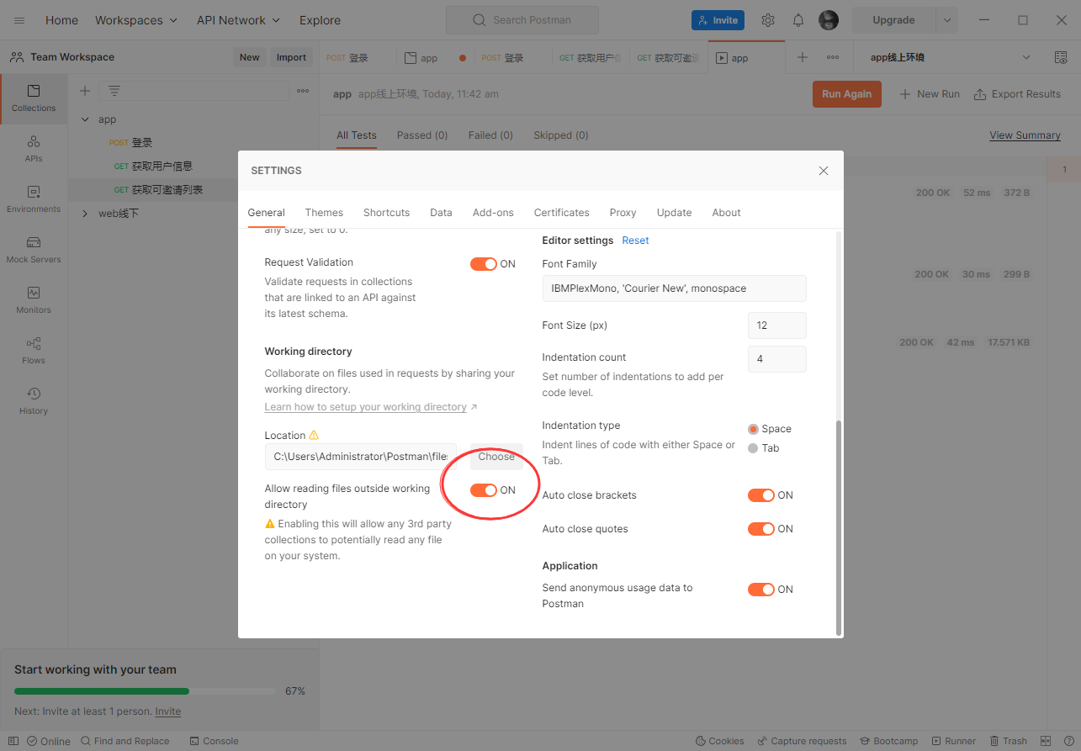Add a new request tab

(803, 57)
